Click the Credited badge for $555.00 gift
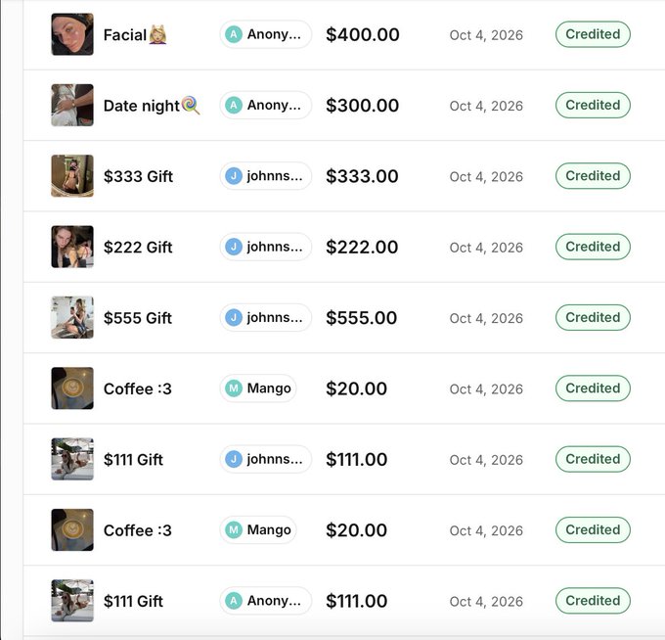Viewport: 665px width, 640px height. (593, 317)
